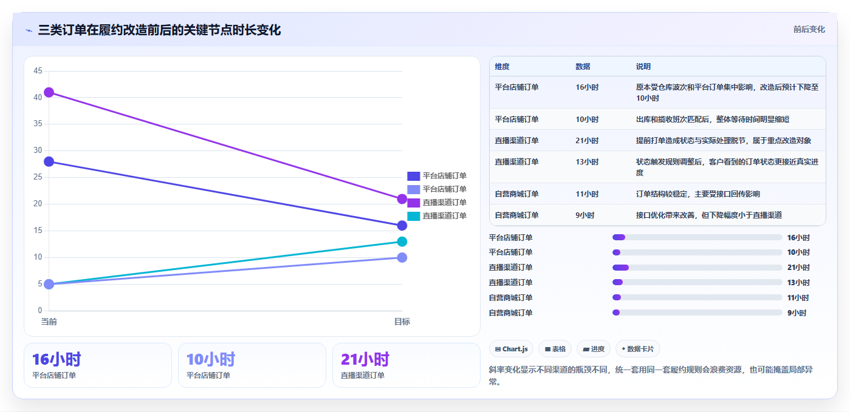Screen dimensions: 850x412
Task: Click the description starting 出库和揽收班次匹配后
Action: coord(713,120)
